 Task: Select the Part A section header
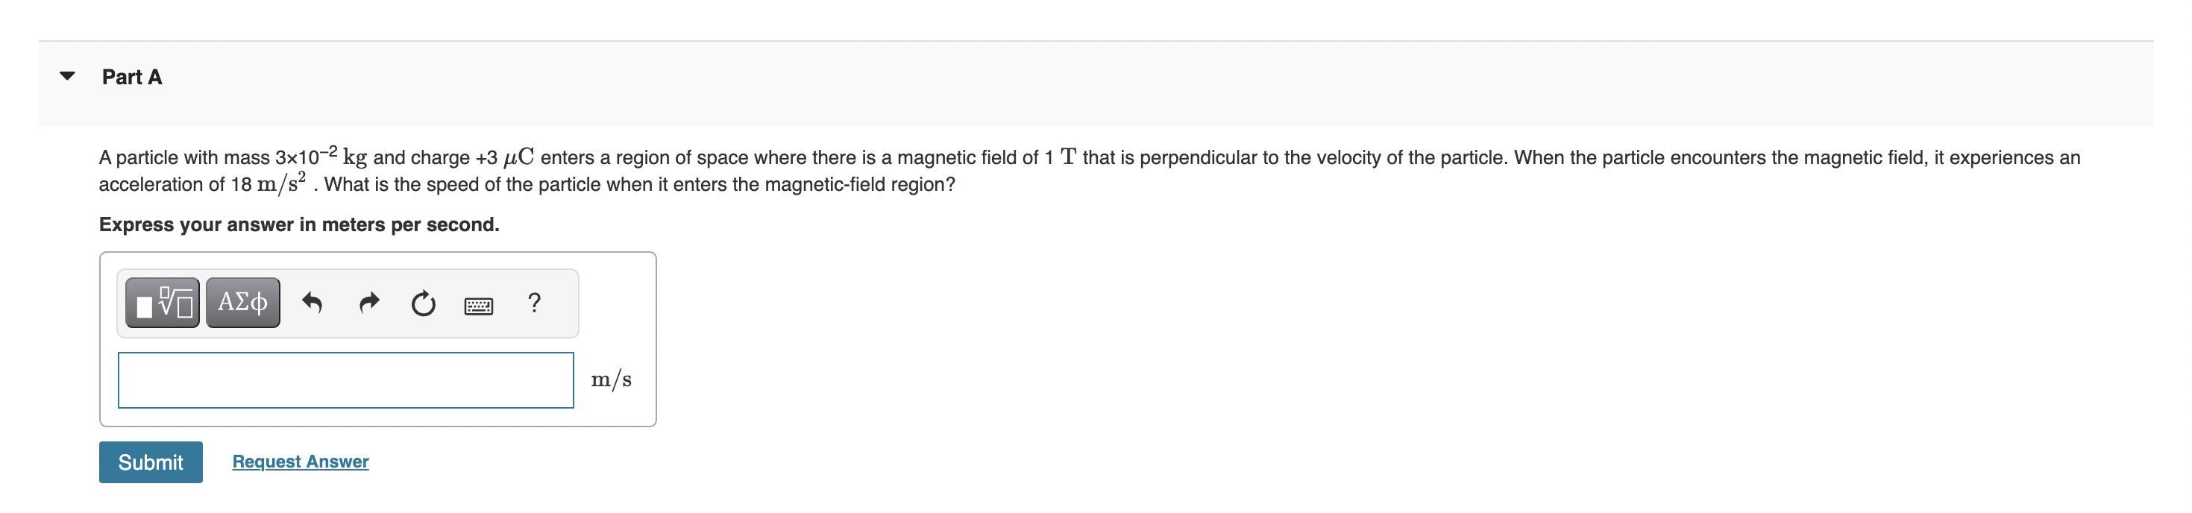[x=131, y=77]
